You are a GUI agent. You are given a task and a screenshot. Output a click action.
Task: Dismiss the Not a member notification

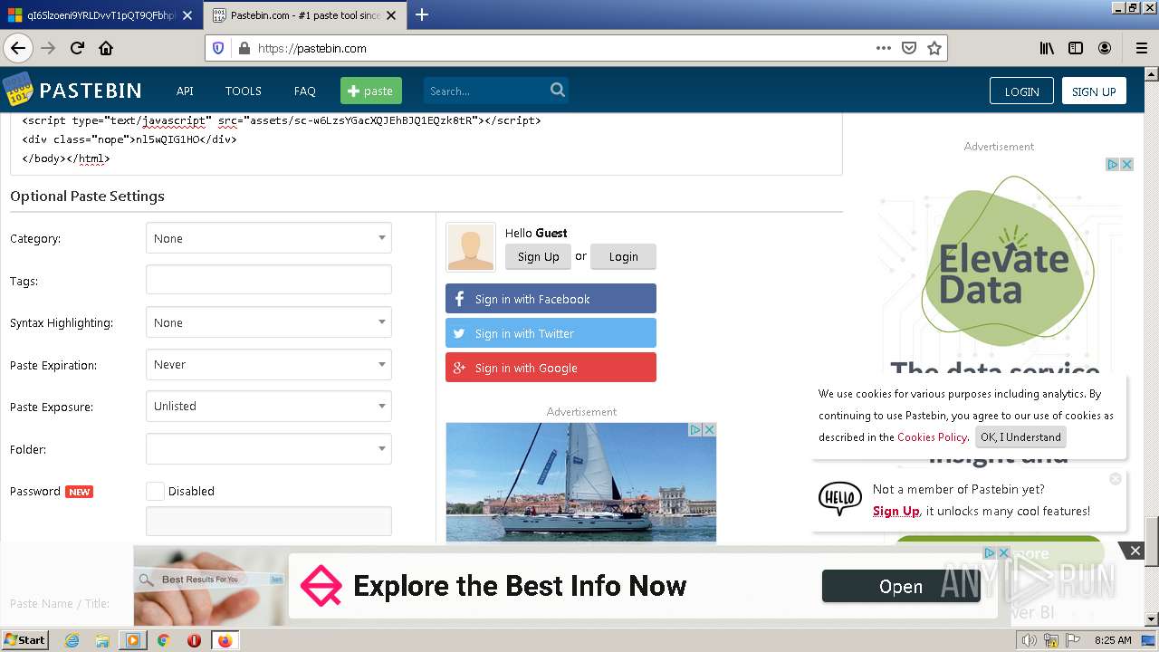(1116, 478)
